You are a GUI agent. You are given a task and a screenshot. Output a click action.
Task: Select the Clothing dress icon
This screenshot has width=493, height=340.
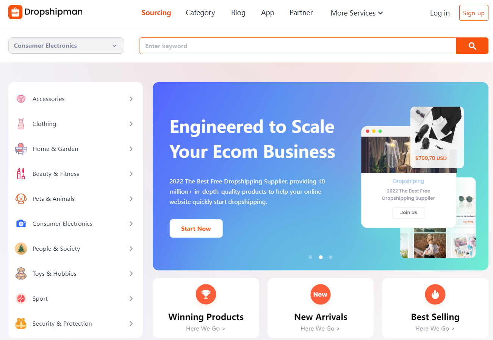(x=21, y=124)
